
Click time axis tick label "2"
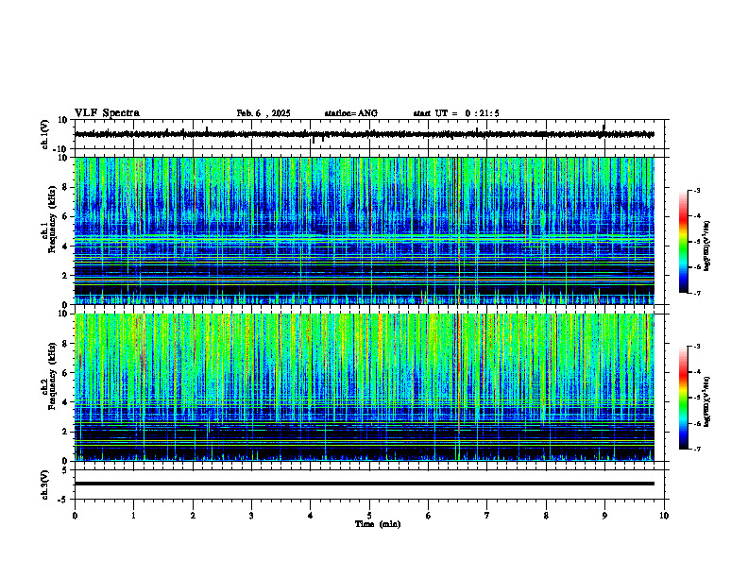193,516
